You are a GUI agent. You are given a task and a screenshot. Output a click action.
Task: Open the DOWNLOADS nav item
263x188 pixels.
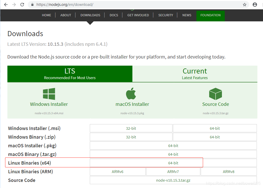point(90,15)
